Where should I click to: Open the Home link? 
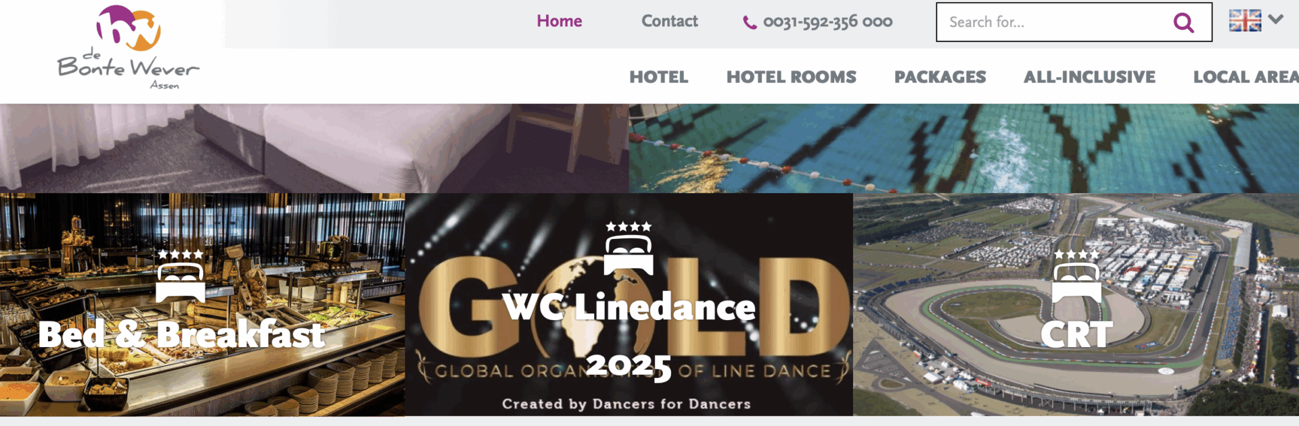560,22
